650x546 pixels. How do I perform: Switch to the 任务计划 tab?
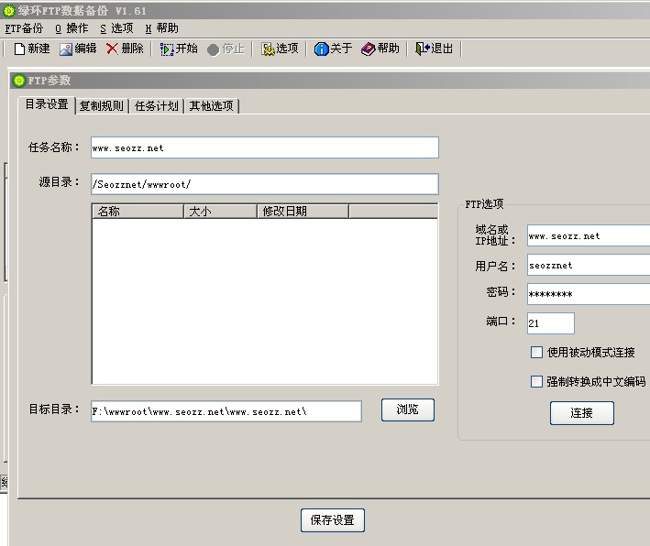click(x=156, y=106)
